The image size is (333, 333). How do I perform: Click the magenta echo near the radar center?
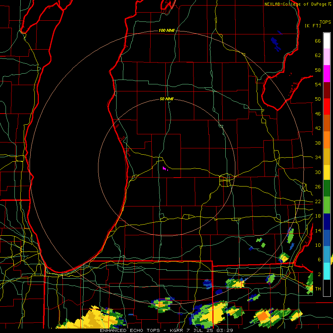tap(165, 169)
